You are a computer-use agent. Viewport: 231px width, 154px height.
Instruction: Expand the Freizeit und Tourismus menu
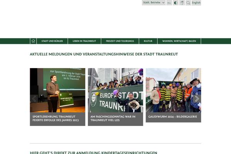121,41
